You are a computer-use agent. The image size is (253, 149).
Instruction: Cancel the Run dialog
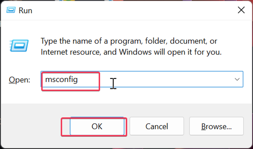click(x=156, y=126)
